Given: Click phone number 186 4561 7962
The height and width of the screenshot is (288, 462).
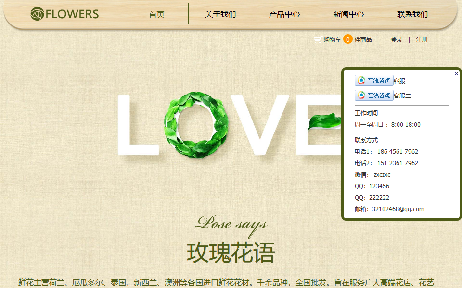Looking at the screenshot, I should [398, 152].
